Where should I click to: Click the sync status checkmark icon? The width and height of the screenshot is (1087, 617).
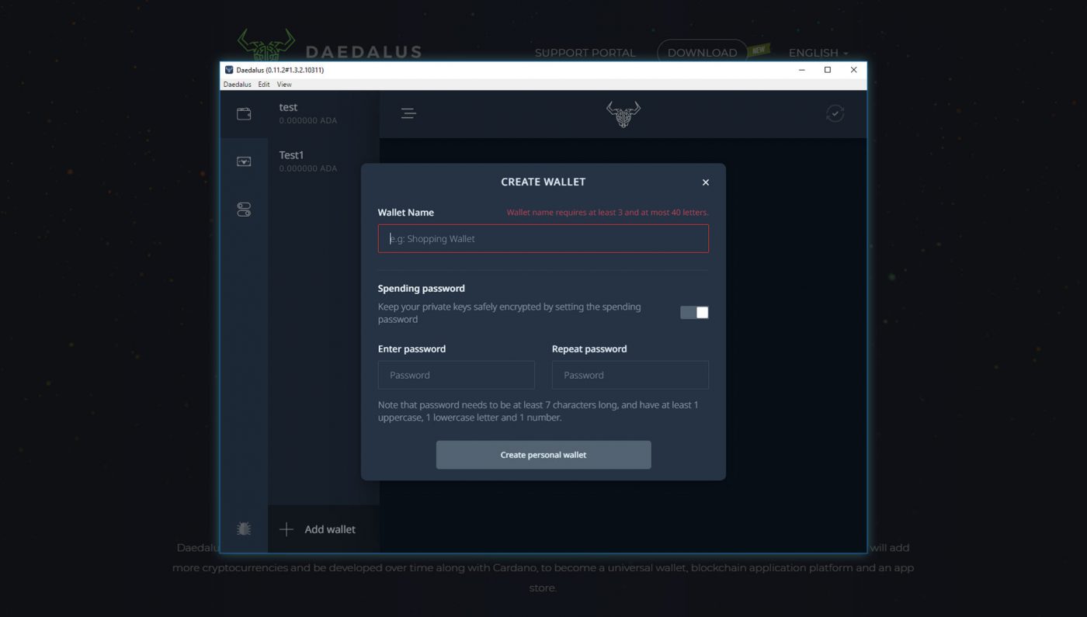[x=835, y=113]
